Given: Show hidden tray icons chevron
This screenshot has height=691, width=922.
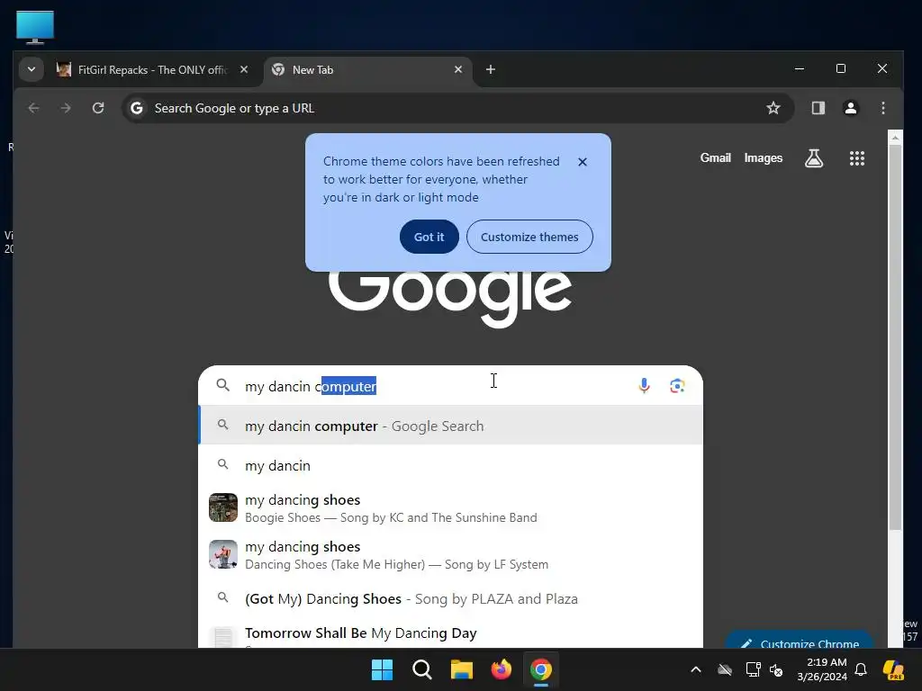Looking at the screenshot, I should [696, 669].
